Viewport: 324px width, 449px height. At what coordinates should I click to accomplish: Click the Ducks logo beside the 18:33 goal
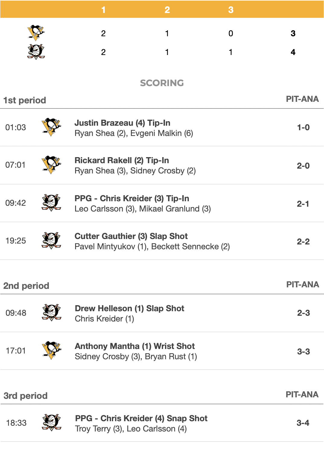[x=52, y=423]
